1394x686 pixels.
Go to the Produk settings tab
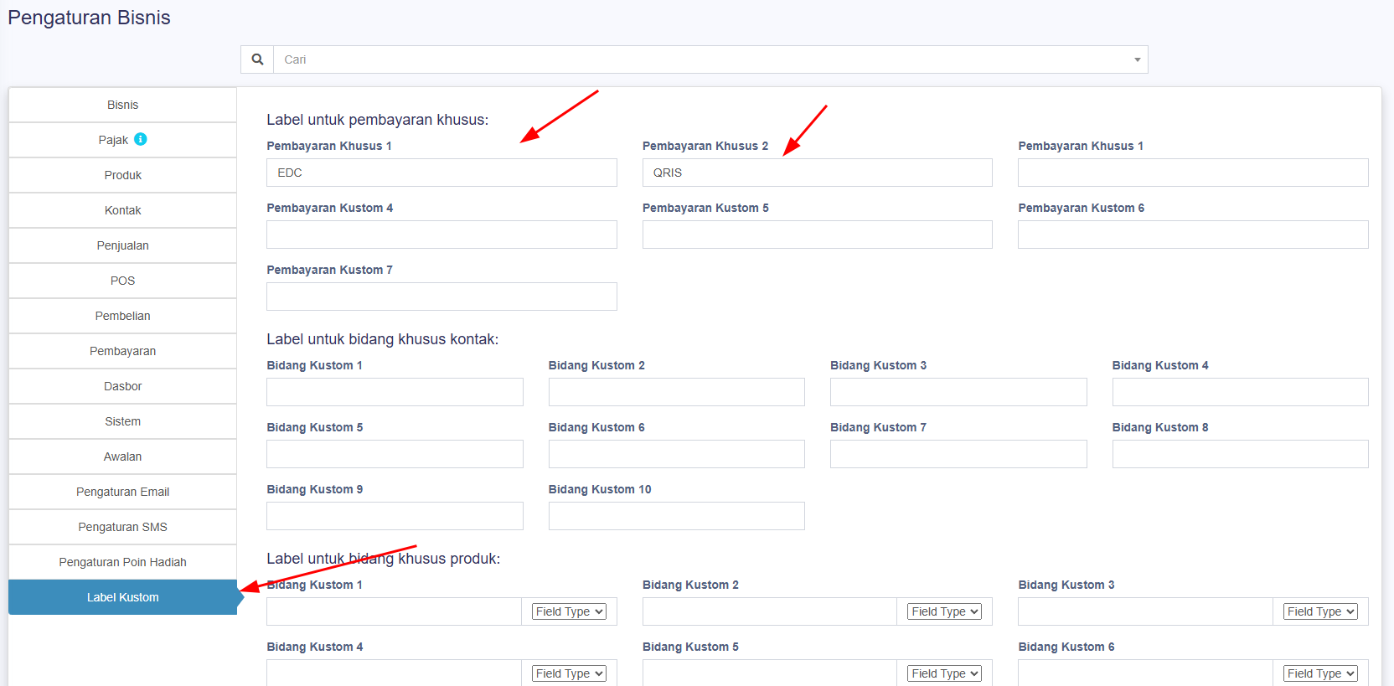coord(122,175)
